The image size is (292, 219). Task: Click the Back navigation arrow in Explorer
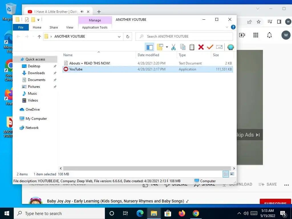(x=18, y=36)
